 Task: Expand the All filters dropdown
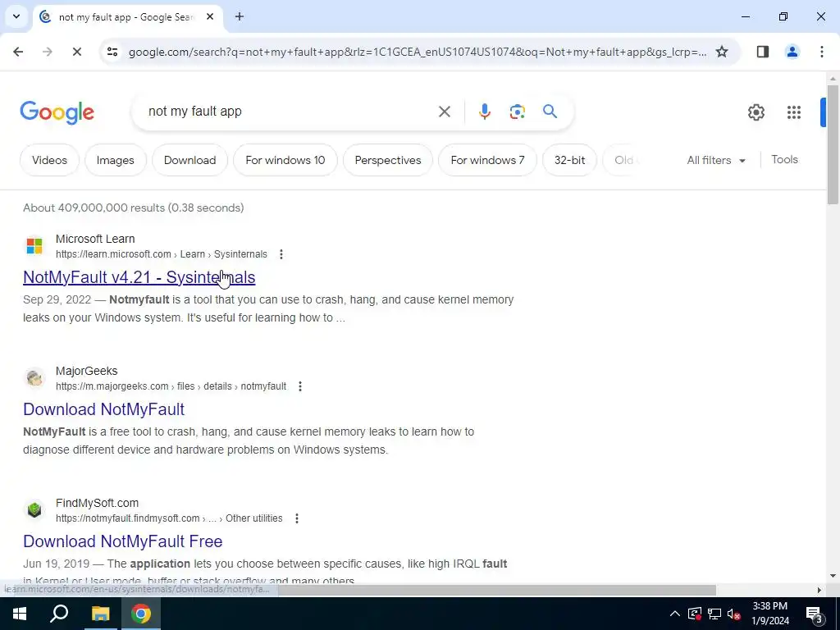715,160
